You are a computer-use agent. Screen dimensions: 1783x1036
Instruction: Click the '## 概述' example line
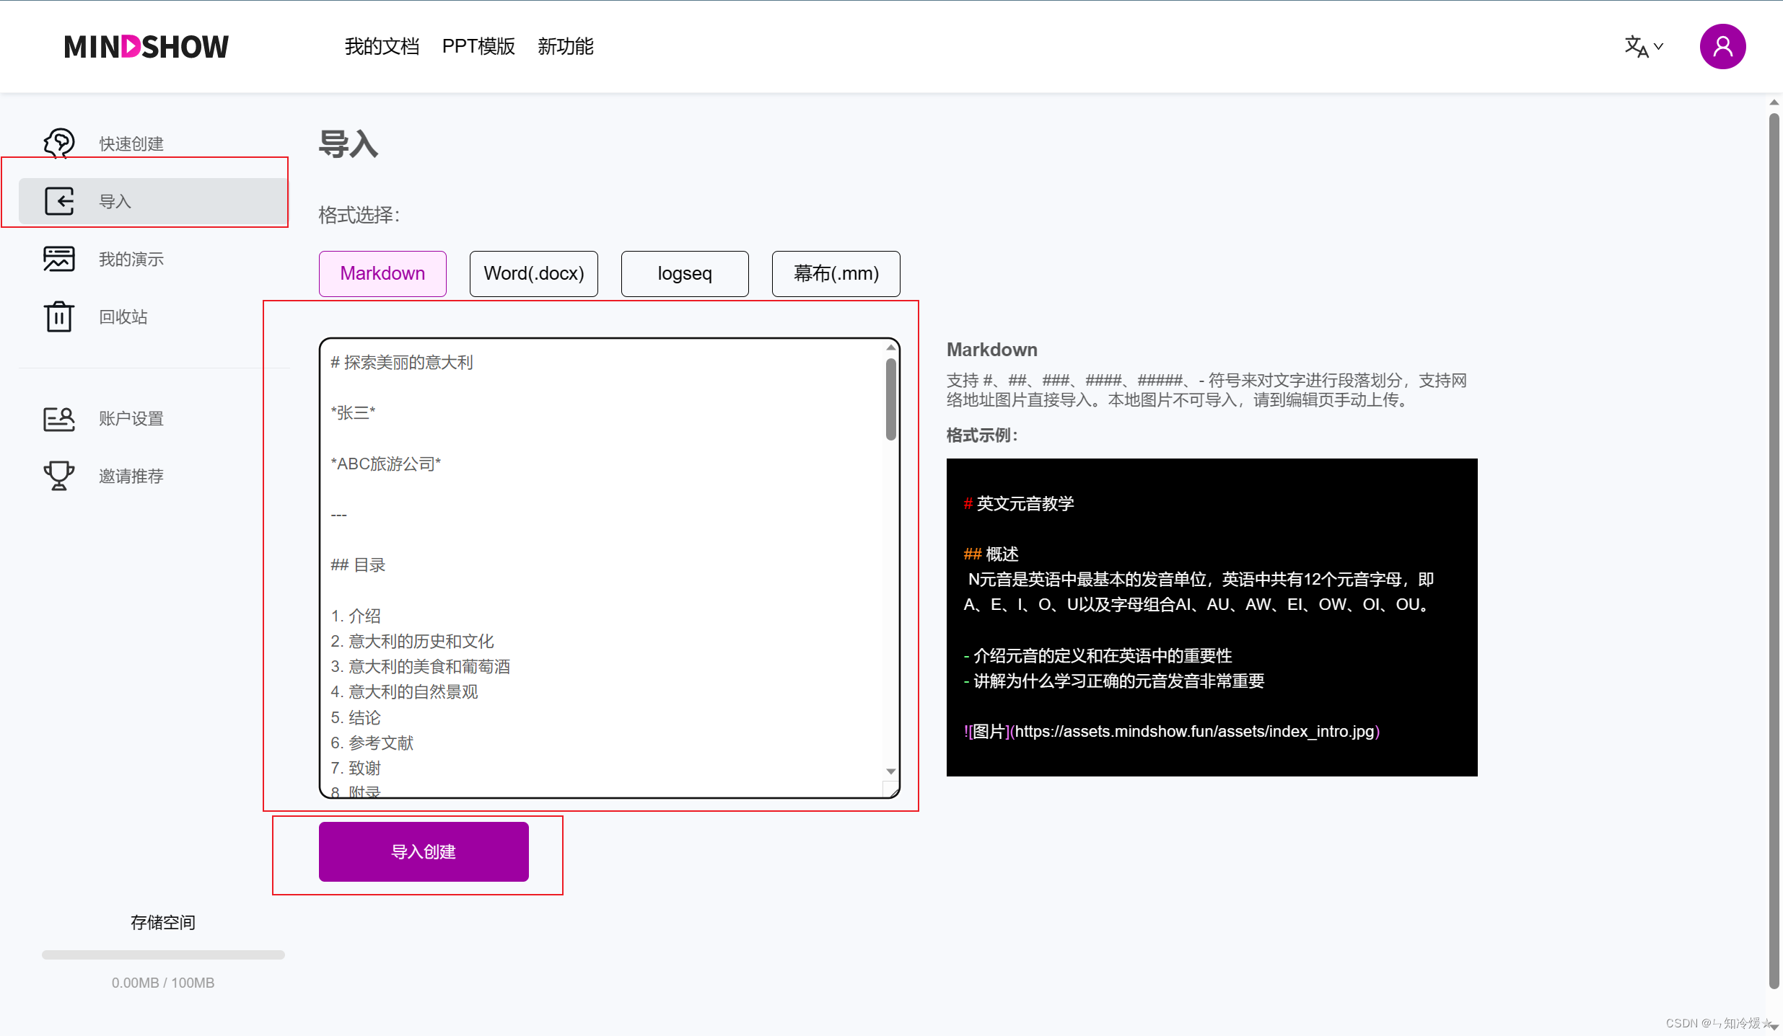point(991,554)
